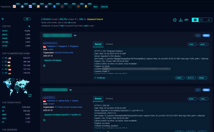Viewport: 214px width, 132px height.
Task: Click 'click' link to view honeypot data
Action: click(x=86, y=26)
